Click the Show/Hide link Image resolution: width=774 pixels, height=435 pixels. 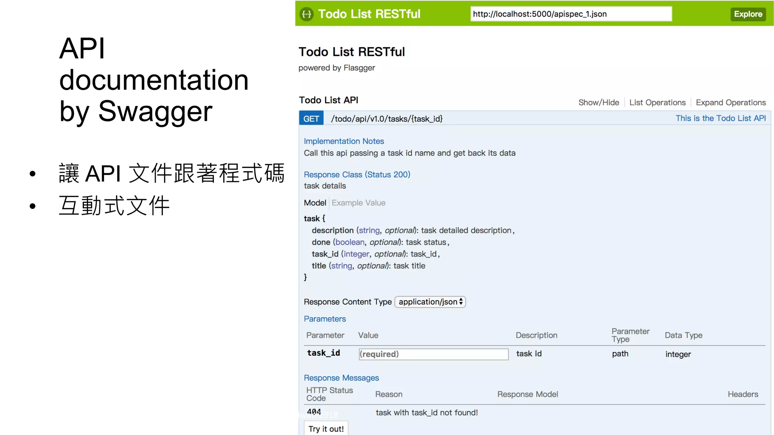[599, 102]
